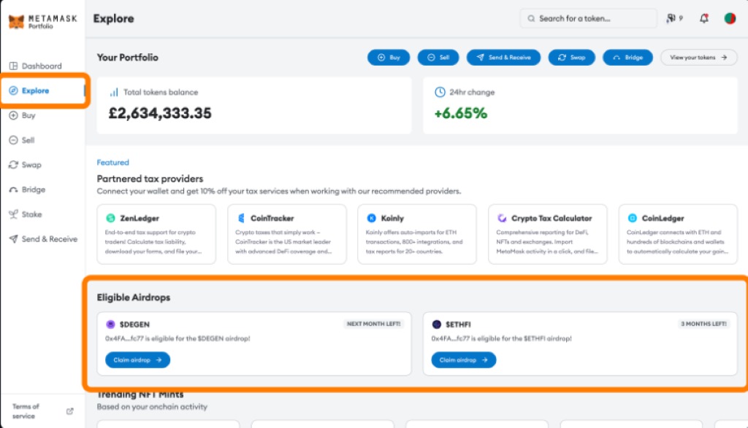Click the blue Send & Receive button
The height and width of the screenshot is (428, 748).
click(503, 58)
